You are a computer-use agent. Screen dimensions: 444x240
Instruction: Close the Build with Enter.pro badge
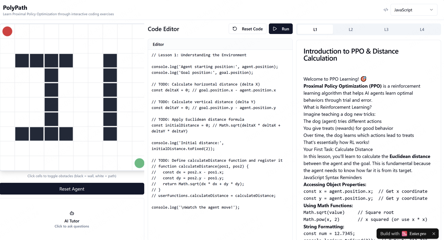(x=434, y=234)
